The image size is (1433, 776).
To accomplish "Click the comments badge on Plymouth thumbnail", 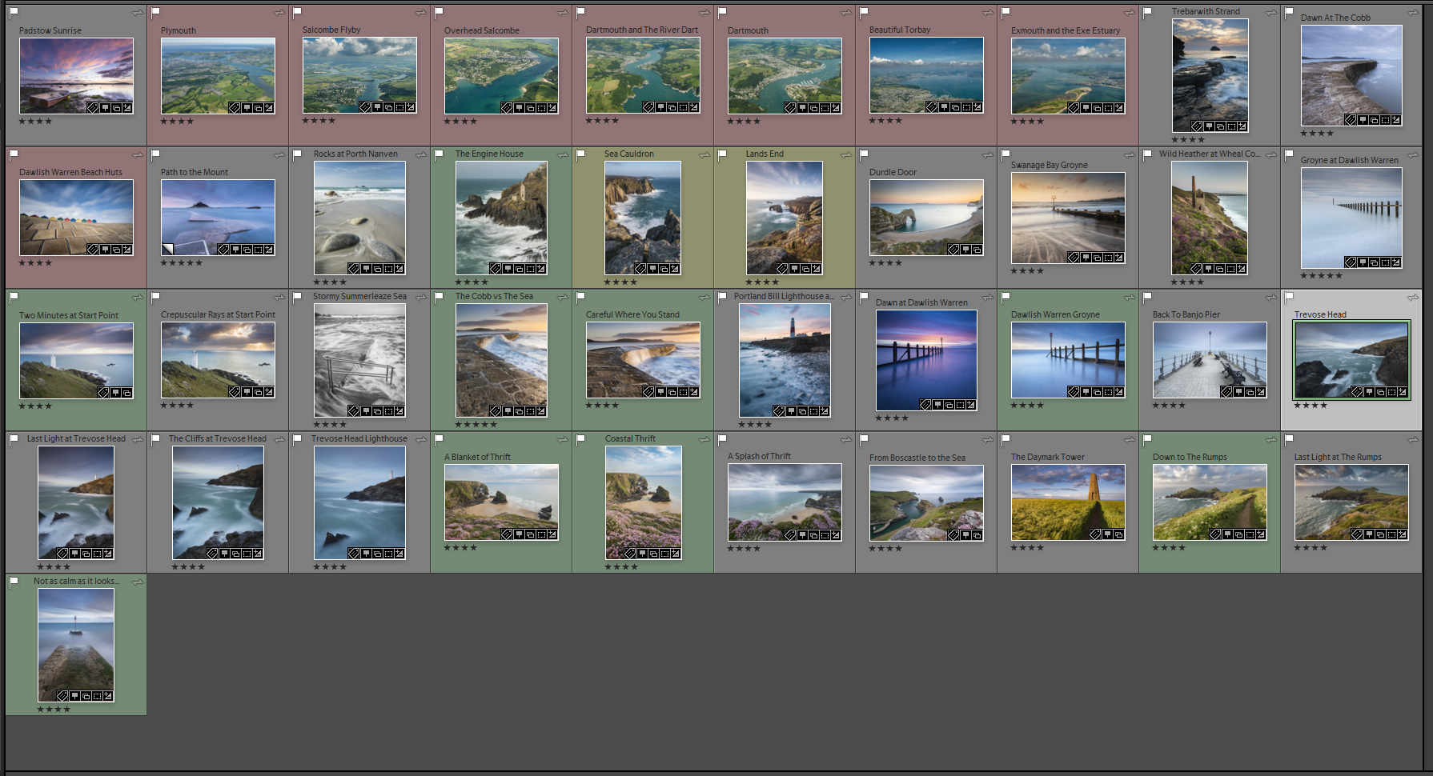I will click(x=247, y=107).
